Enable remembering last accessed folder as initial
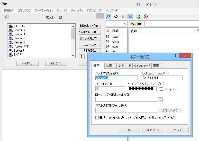The width and height of the screenshot is (199, 141). coord(97,118)
